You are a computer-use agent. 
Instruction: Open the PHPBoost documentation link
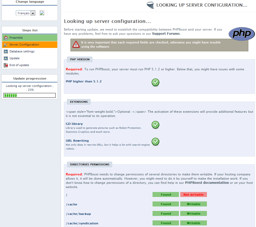[x=207, y=182]
